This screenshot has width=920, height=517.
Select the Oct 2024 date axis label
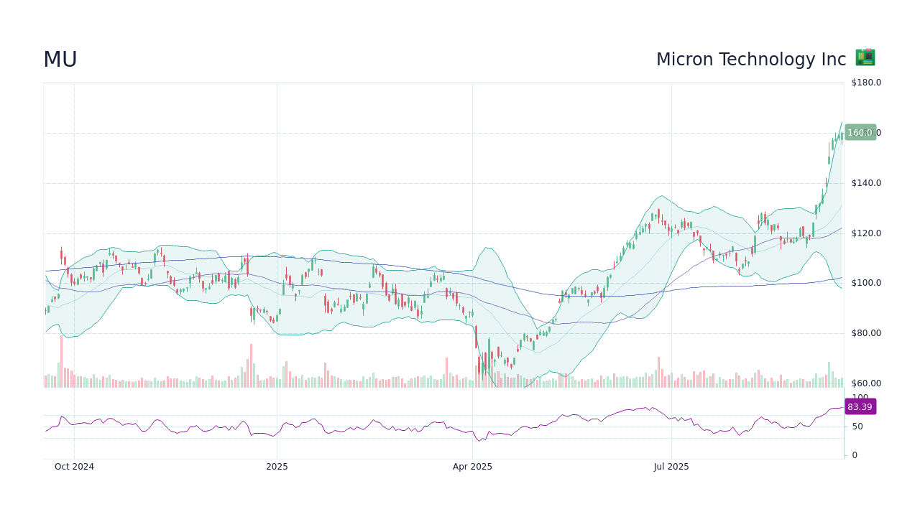74,467
